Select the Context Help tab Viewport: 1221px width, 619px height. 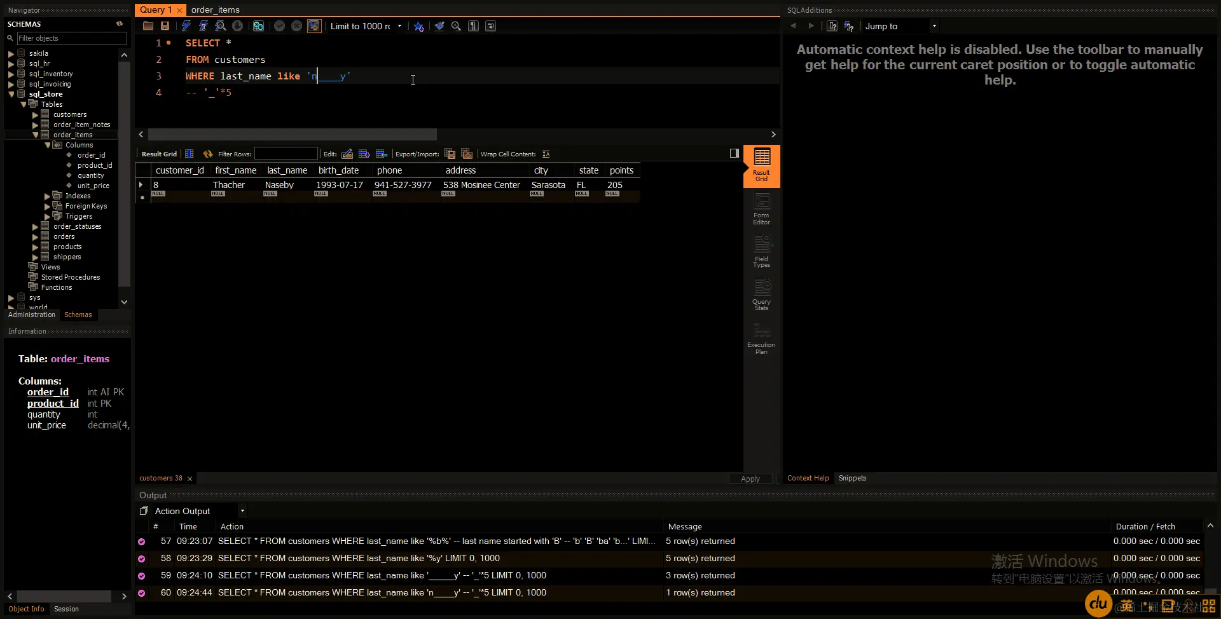pos(808,478)
